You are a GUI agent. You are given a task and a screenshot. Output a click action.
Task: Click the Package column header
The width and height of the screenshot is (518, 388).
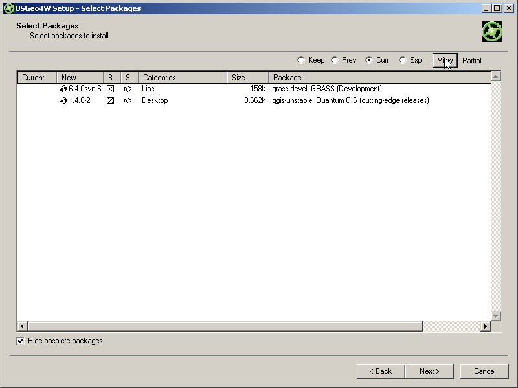380,78
